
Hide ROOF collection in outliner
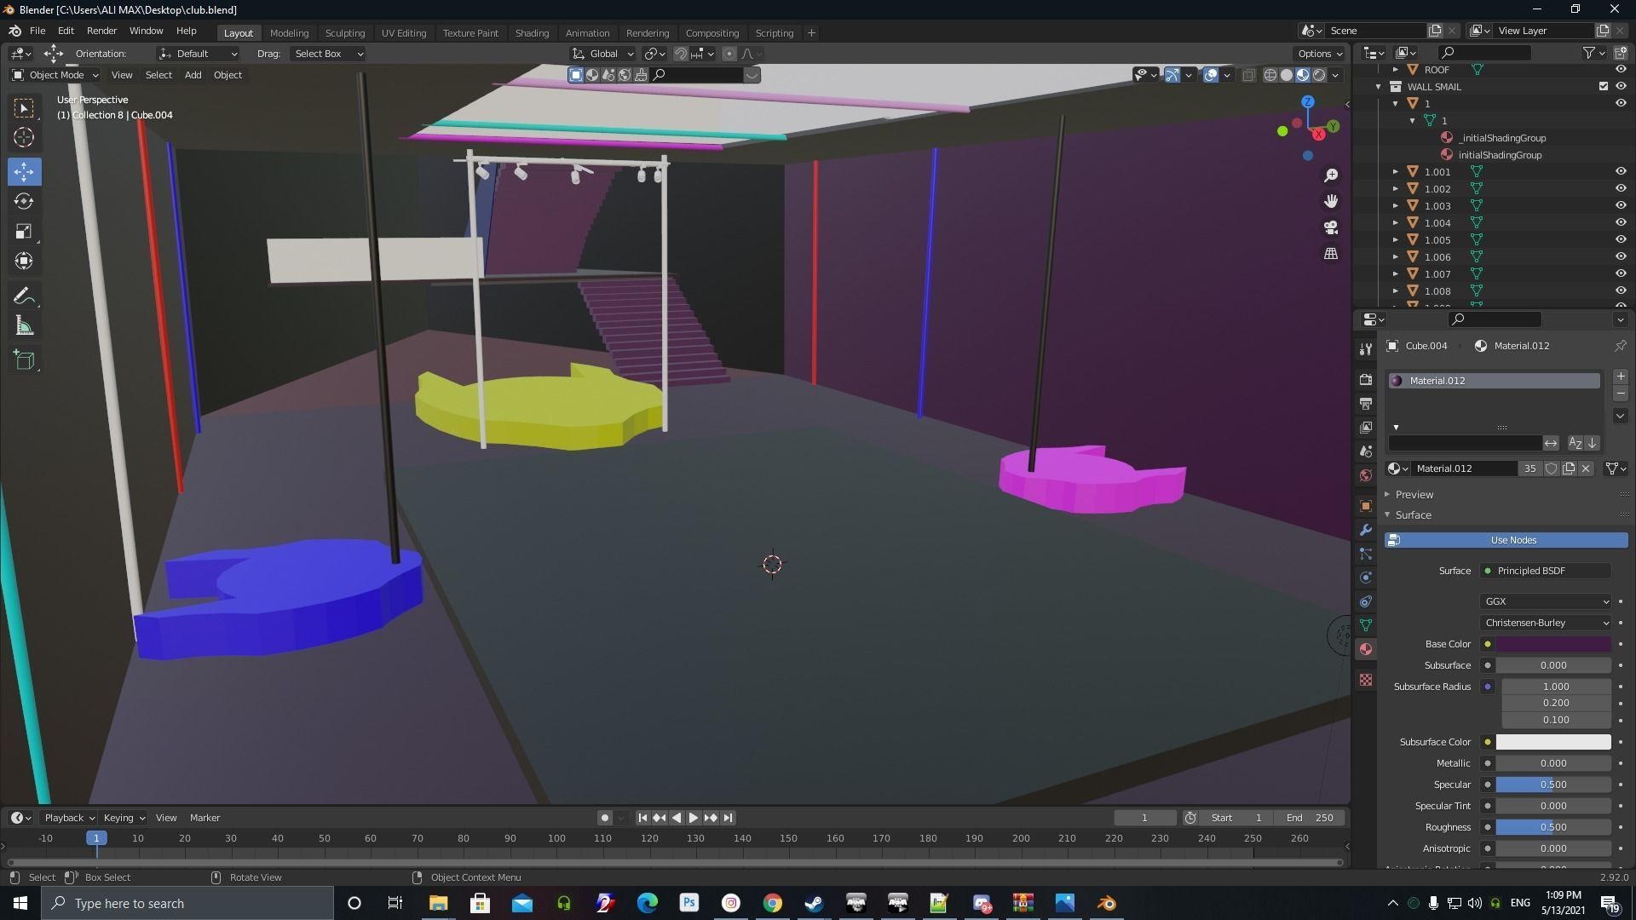click(x=1621, y=70)
